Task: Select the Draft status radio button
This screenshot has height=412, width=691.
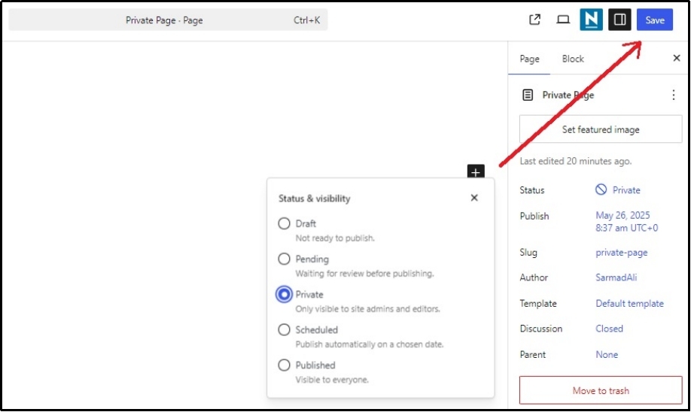Action: (x=284, y=223)
